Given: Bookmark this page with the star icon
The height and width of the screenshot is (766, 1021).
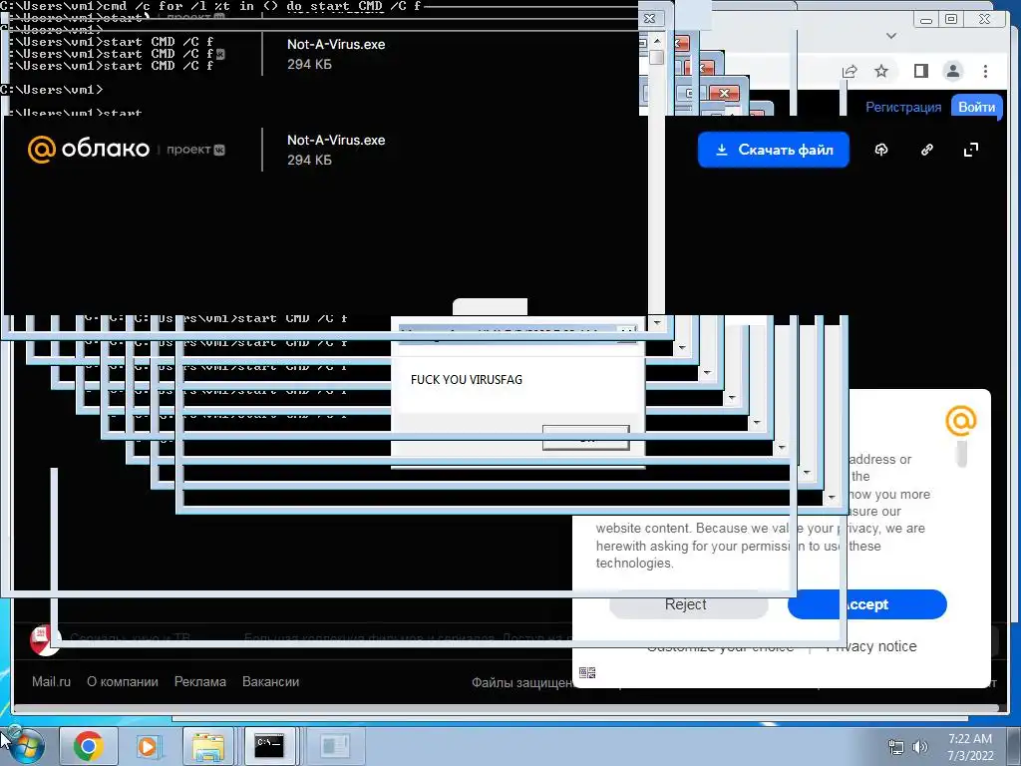Looking at the screenshot, I should 881,71.
